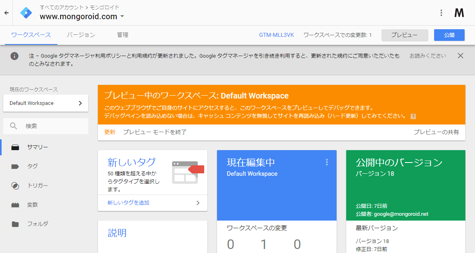Click the new tag illustration icon

pyautogui.click(x=188, y=172)
